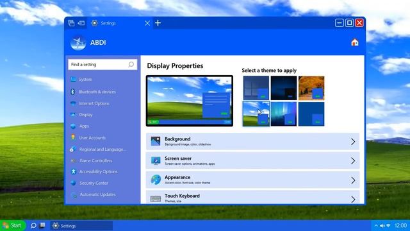Expand the Touch Keyboard row chevron

pos(353,200)
